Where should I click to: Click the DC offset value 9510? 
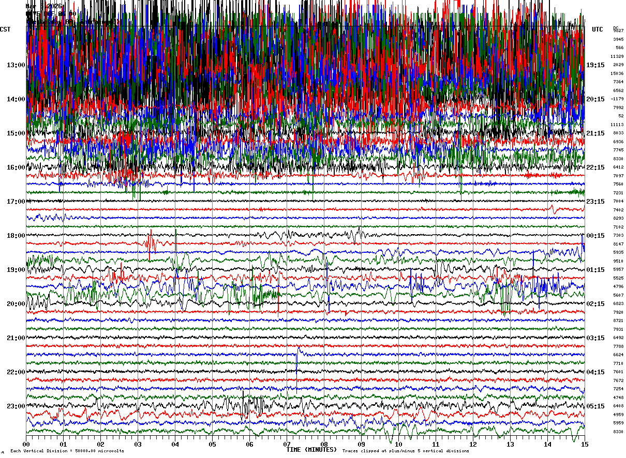[618, 261]
